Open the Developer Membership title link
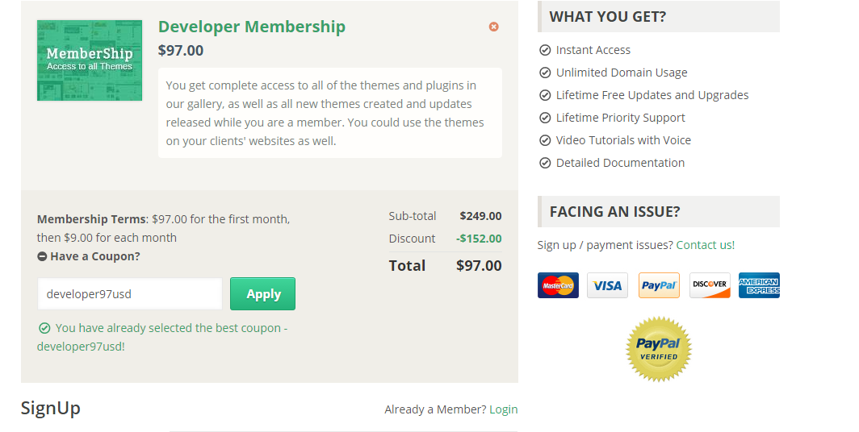 (x=252, y=27)
